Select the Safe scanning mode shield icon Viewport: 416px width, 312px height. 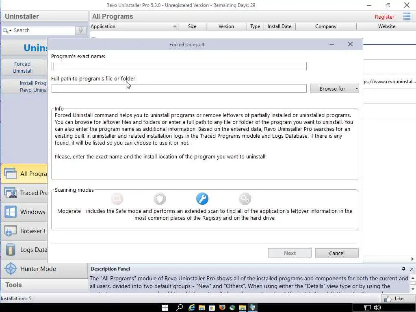[160, 199]
